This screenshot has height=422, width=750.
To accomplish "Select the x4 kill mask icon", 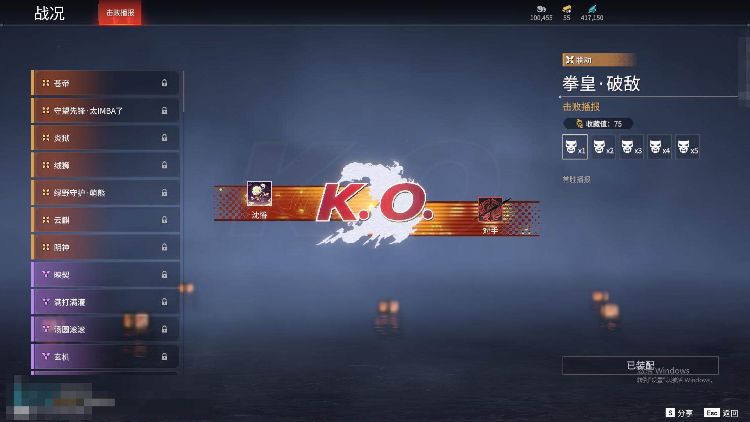I will tap(659, 147).
